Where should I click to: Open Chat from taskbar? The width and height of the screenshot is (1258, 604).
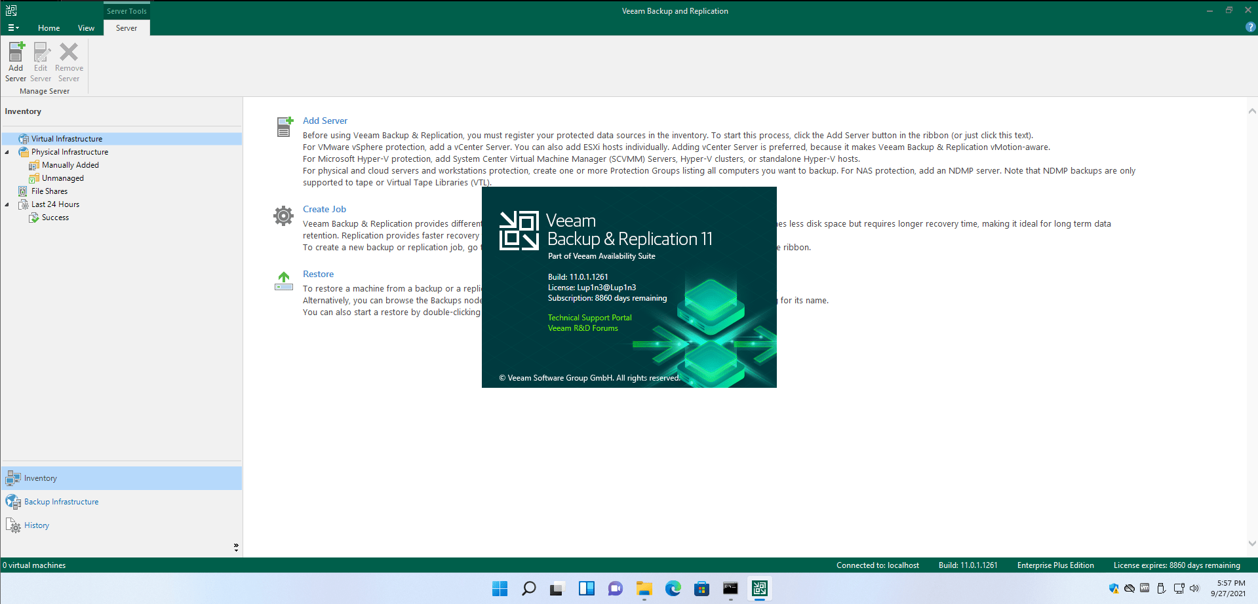[x=615, y=588]
